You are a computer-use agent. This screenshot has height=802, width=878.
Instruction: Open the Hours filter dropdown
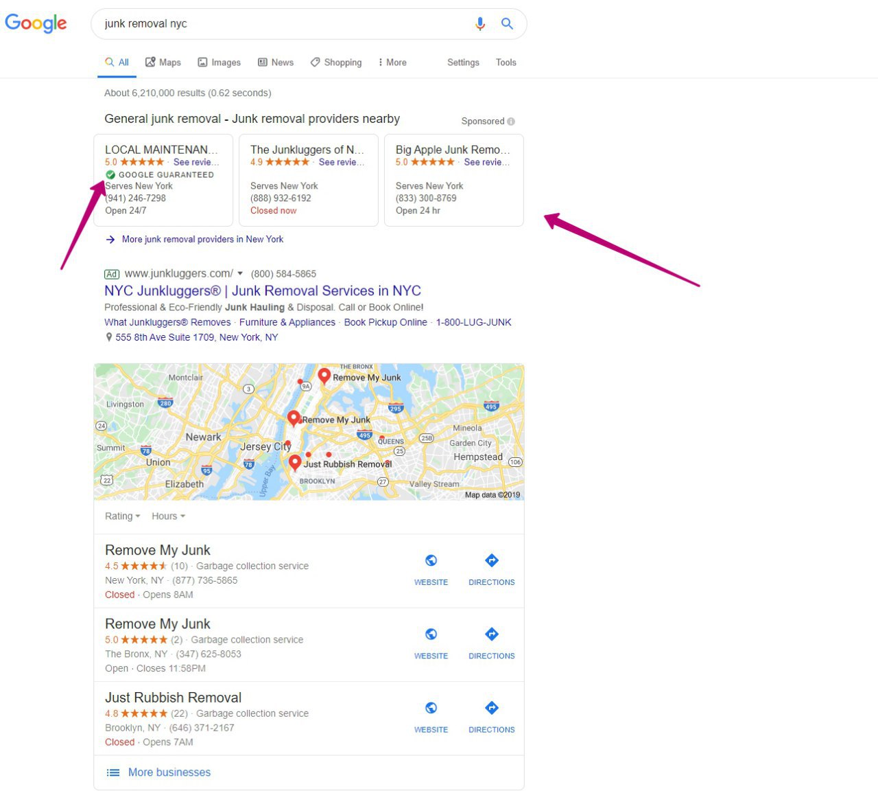[x=168, y=516]
